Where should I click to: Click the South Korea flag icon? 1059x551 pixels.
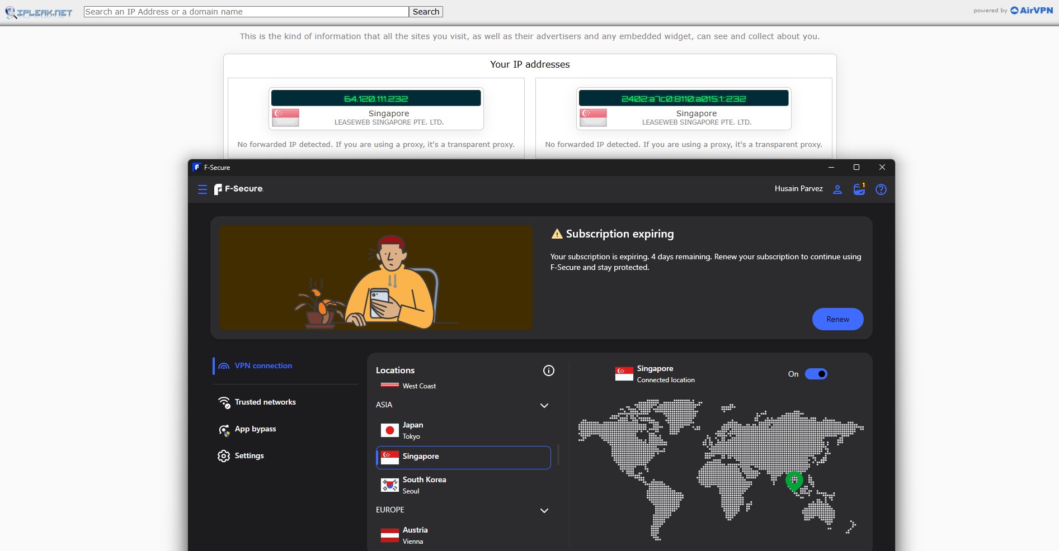(390, 485)
